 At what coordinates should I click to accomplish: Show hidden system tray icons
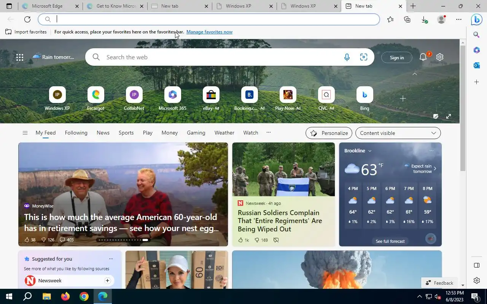coord(419,296)
